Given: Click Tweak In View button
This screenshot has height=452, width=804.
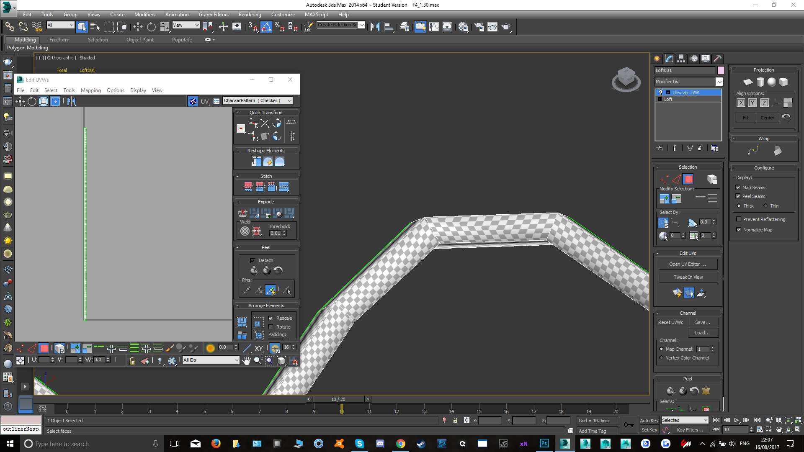Looking at the screenshot, I should [x=688, y=277].
